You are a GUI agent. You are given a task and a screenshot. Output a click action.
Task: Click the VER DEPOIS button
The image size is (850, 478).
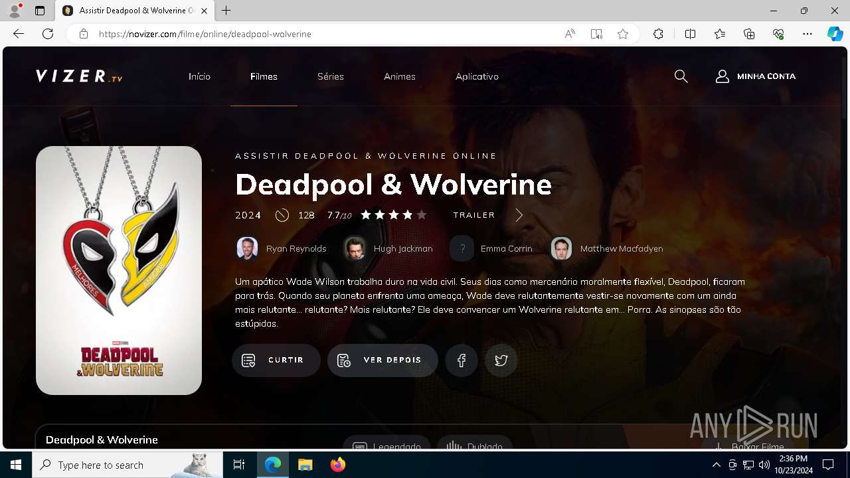[x=382, y=360]
